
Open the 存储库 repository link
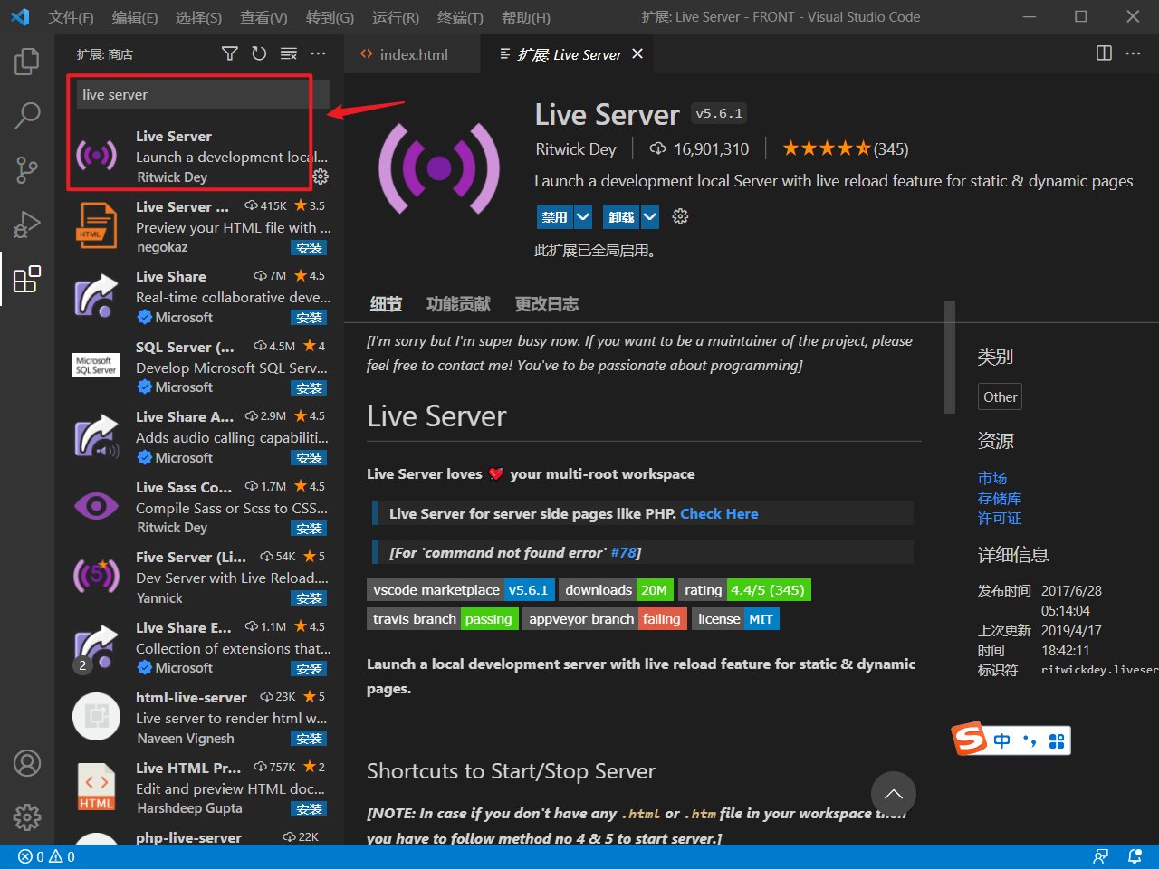(1000, 498)
